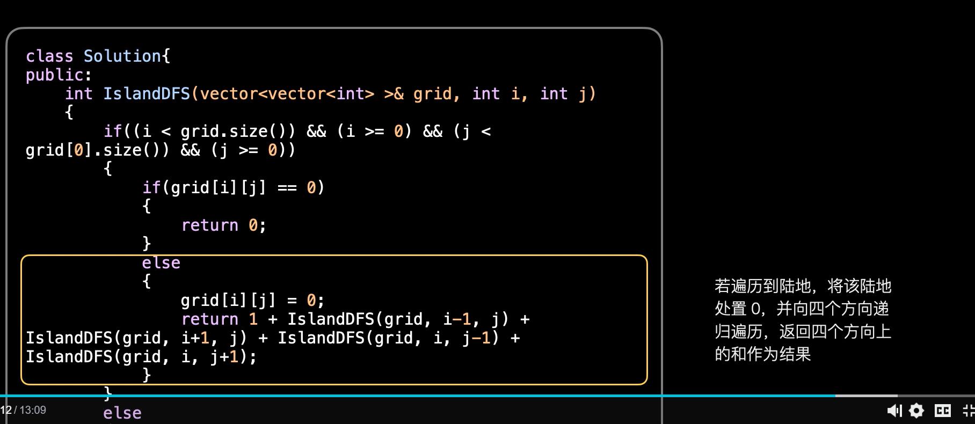Screen dimensions: 975x424
Task: Click the 'return 1 + IslandDFS(grid, i-1, j)' line
Action: [x=355, y=319]
